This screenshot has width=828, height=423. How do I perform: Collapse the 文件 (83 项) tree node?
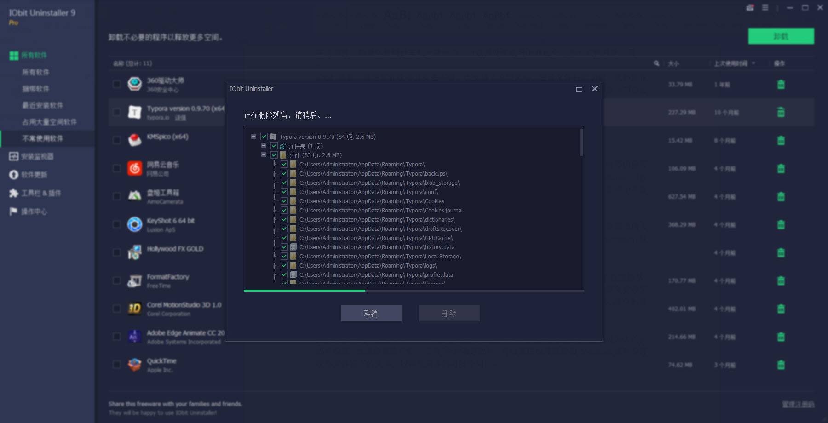tap(264, 155)
